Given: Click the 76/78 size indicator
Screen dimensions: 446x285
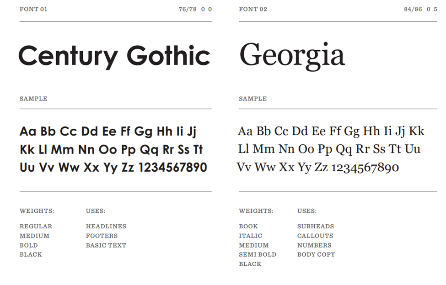Looking at the screenshot, I should pyautogui.click(x=188, y=9).
